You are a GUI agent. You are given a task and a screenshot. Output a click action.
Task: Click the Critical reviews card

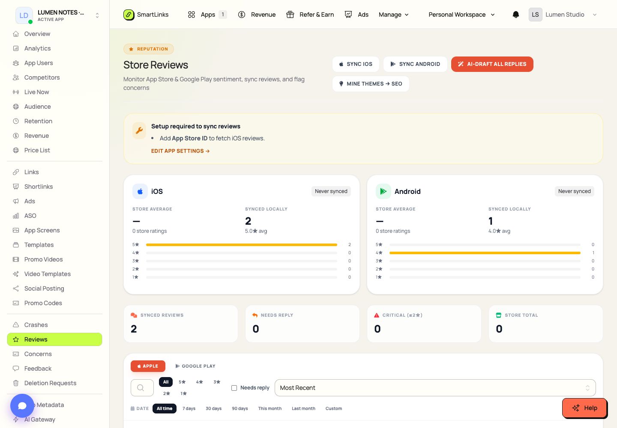pos(424,324)
